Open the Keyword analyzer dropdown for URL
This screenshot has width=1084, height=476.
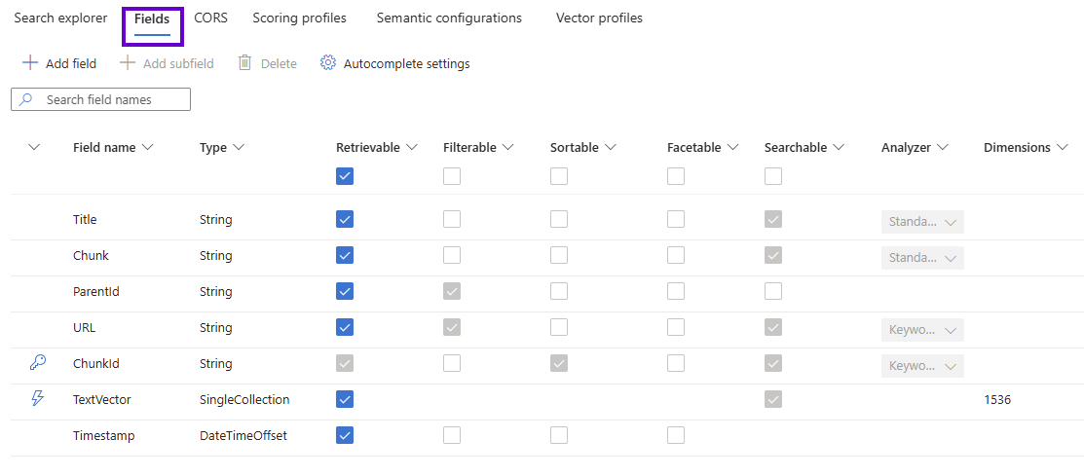coord(922,330)
